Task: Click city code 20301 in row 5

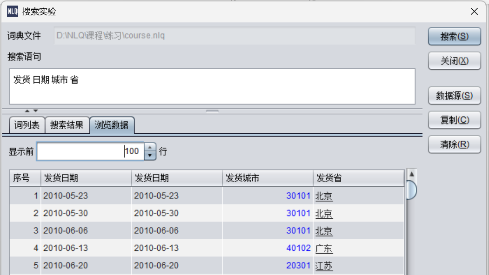Action: 298,265
